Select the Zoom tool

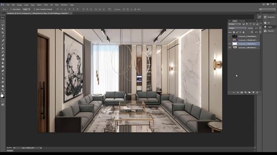(3, 90)
